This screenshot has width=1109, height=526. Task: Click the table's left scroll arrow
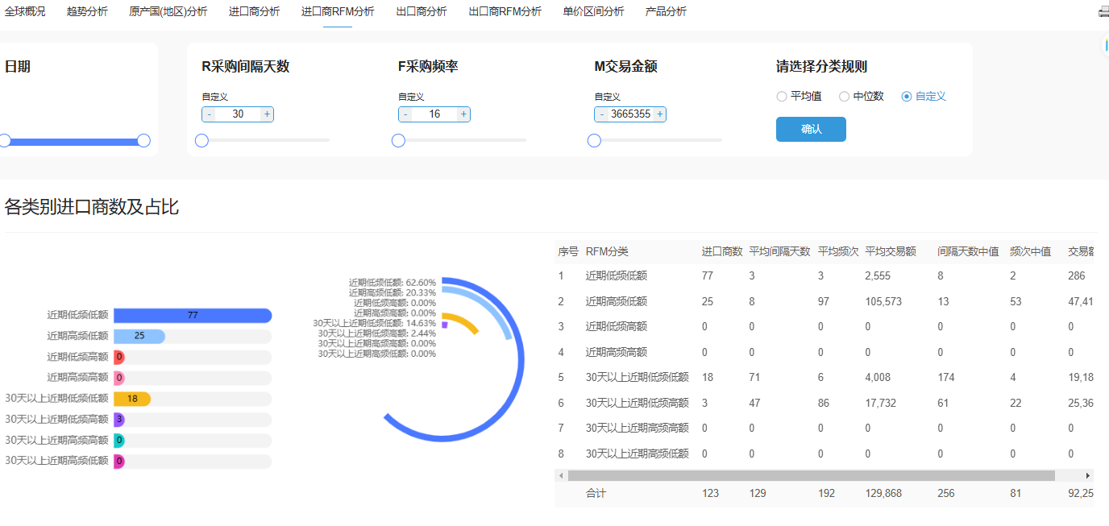[561, 476]
